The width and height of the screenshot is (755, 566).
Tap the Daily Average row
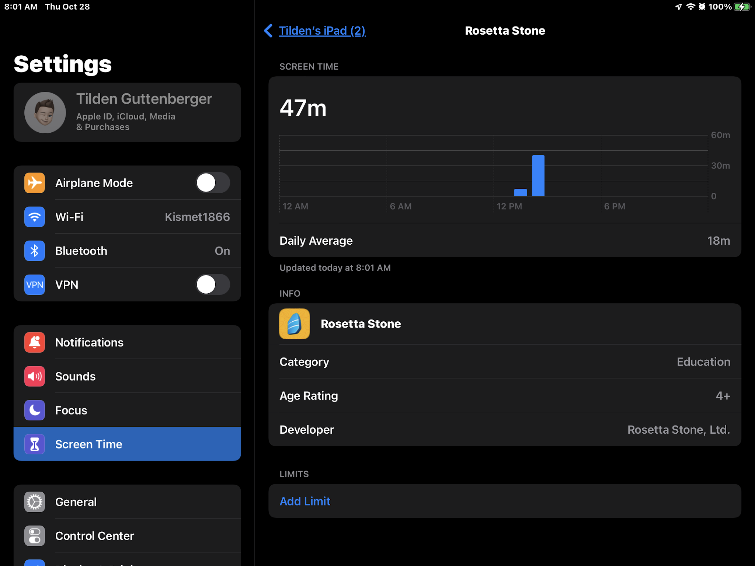point(505,241)
